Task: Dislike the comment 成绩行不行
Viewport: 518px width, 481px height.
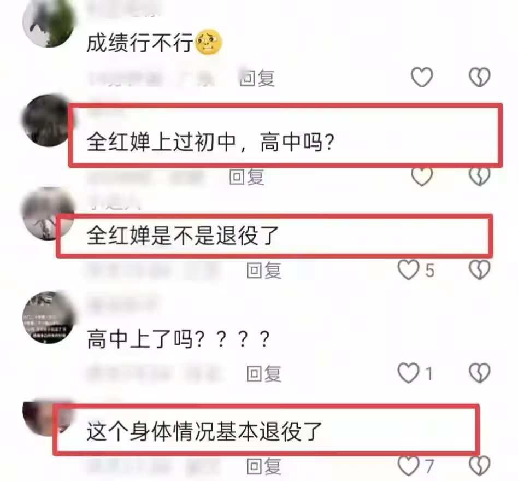Action: point(480,77)
